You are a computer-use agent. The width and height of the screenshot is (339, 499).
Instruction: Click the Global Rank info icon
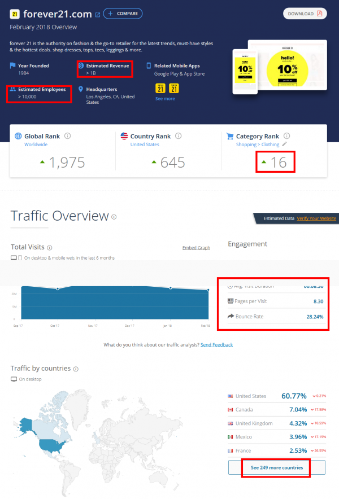point(68,136)
